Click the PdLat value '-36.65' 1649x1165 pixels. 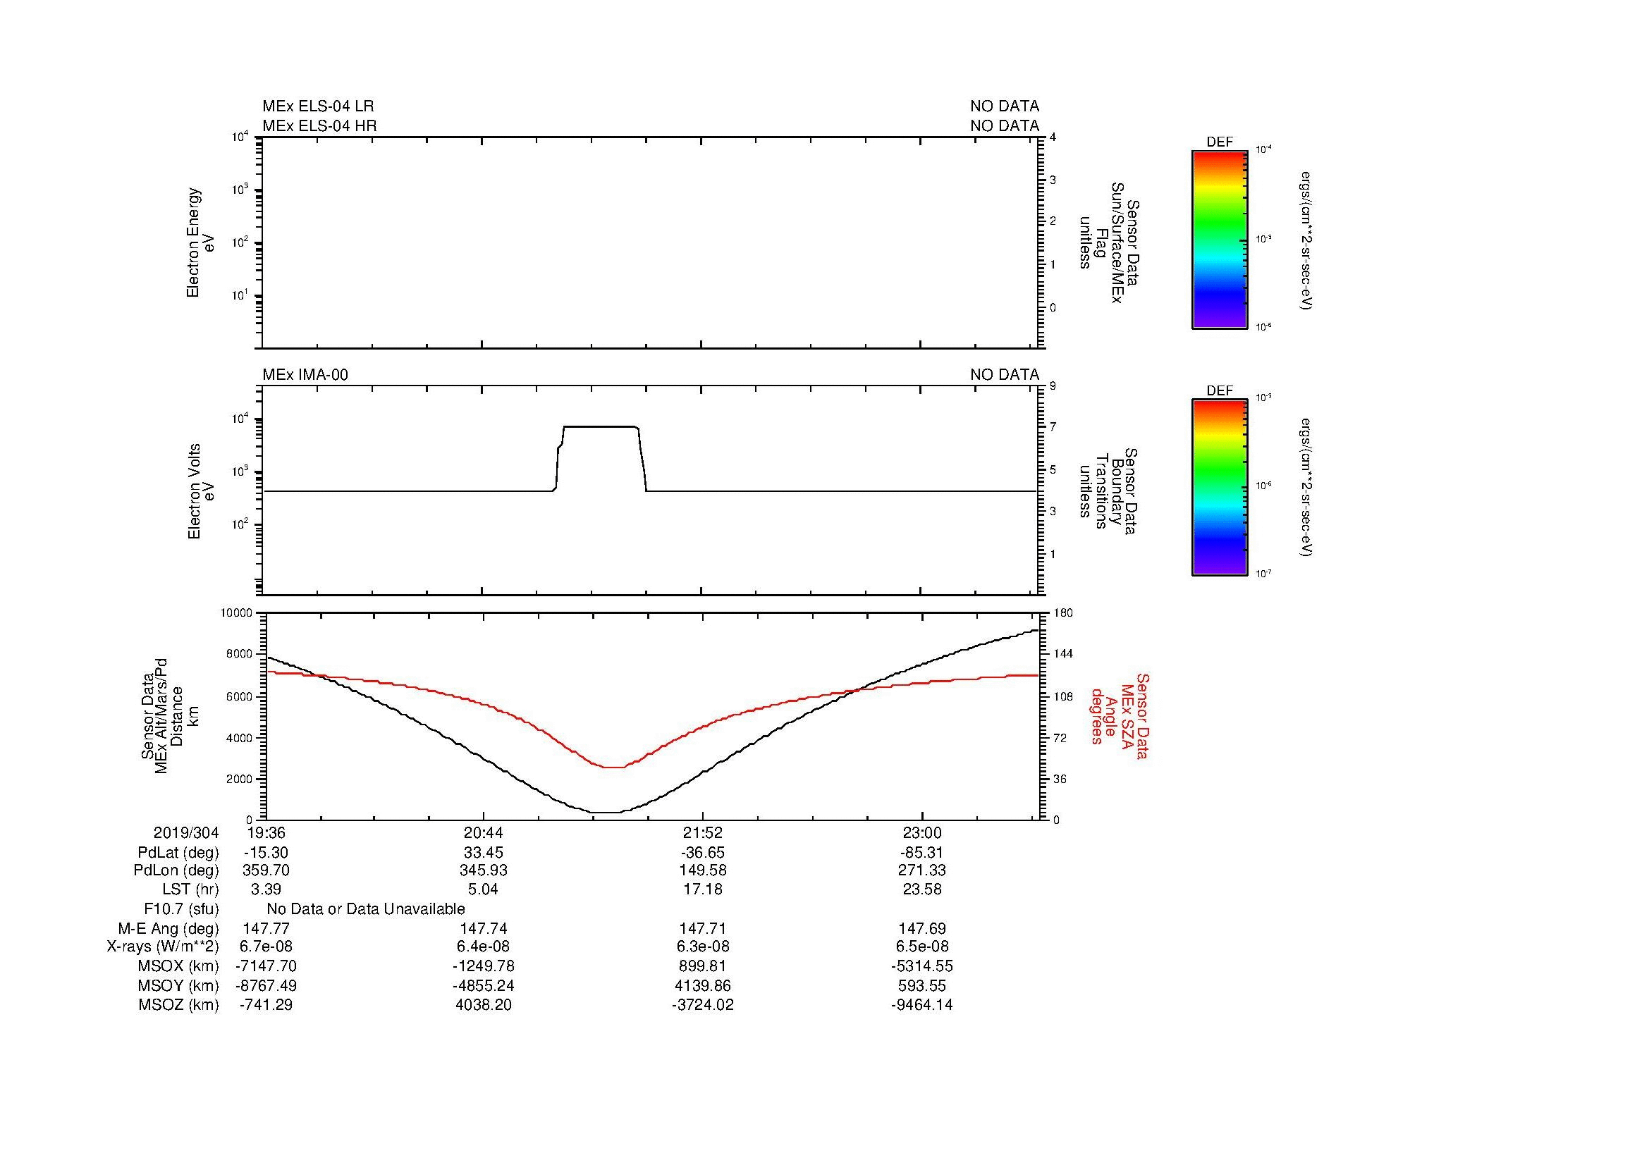pyautogui.click(x=702, y=853)
